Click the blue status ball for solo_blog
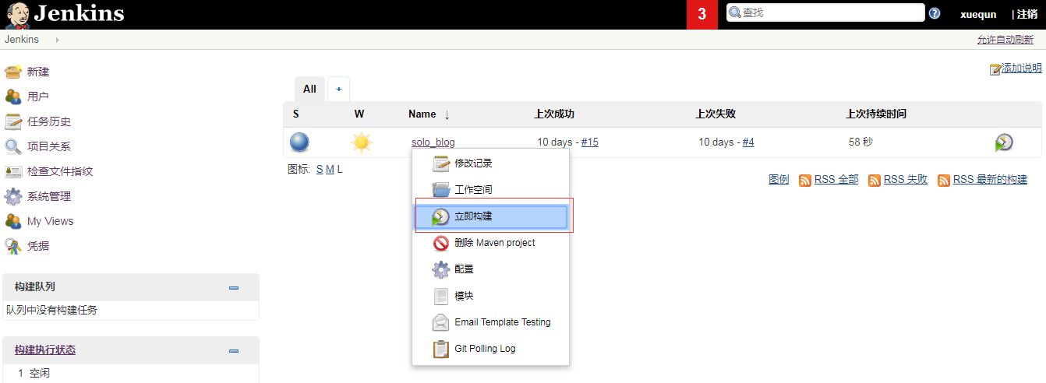 (x=299, y=142)
